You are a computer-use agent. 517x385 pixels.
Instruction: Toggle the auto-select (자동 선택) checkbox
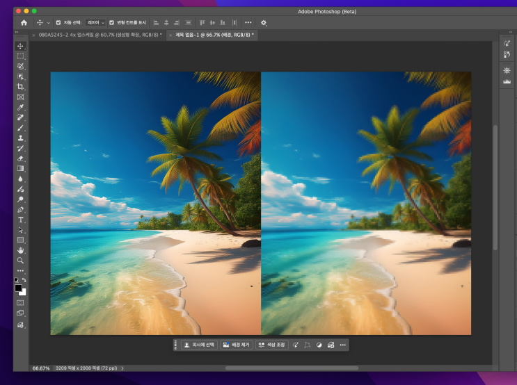pyautogui.click(x=58, y=23)
